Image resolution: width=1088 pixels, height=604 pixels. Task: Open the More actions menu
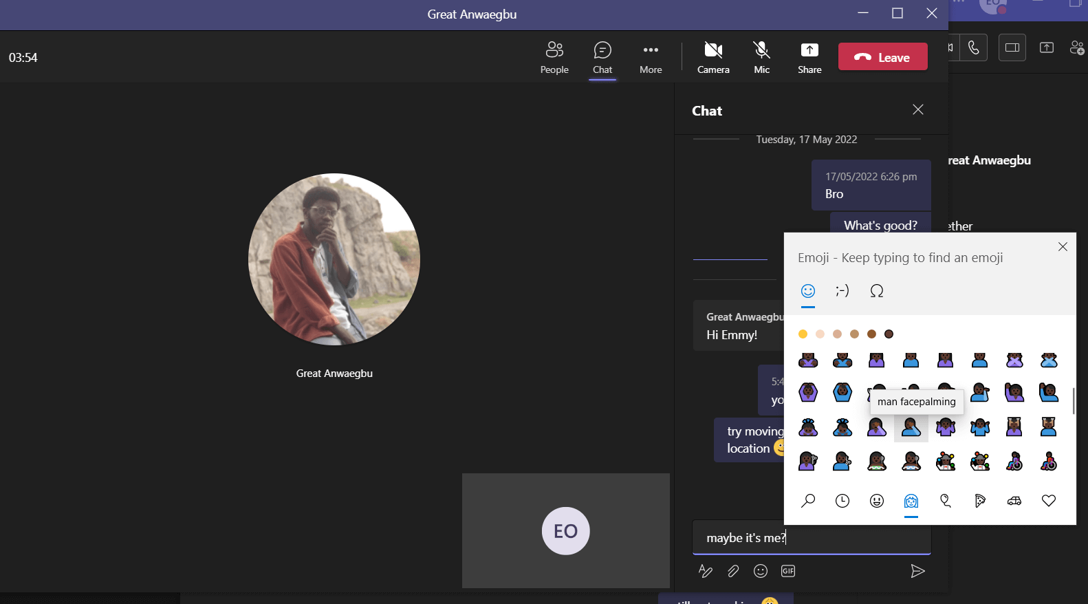651,58
